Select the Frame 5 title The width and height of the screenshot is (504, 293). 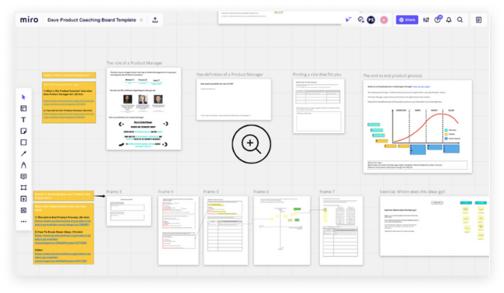pos(211,192)
